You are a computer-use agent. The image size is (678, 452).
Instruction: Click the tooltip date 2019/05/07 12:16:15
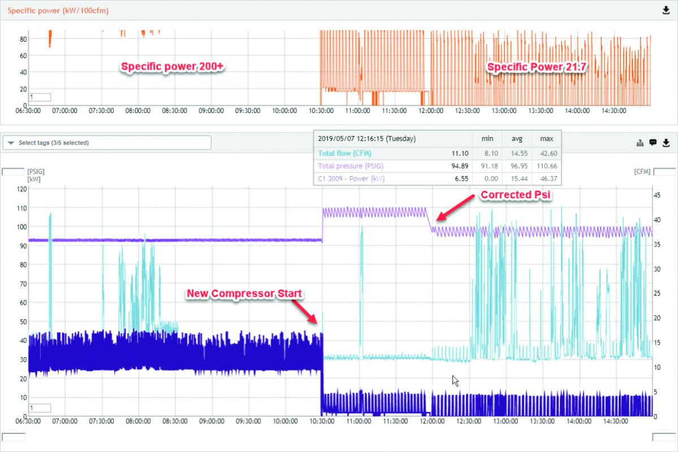click(x=367, y=138)
